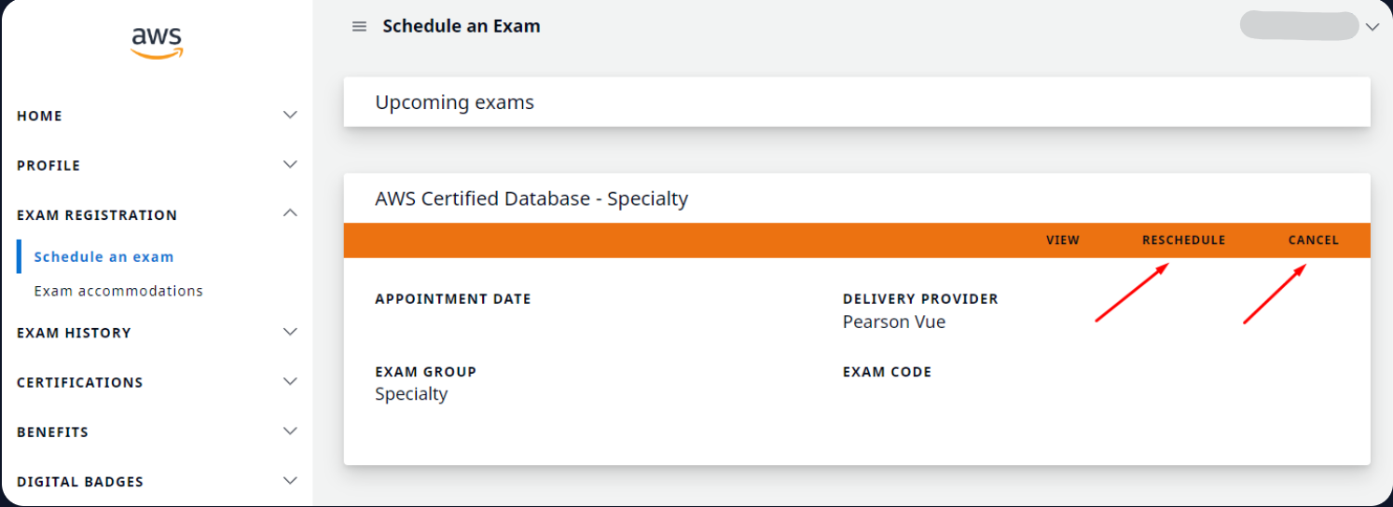The width and height of the screenshot is (1393, 507).
Task: Expand the BENEFITS chevron
Action: tap(290, 431)
